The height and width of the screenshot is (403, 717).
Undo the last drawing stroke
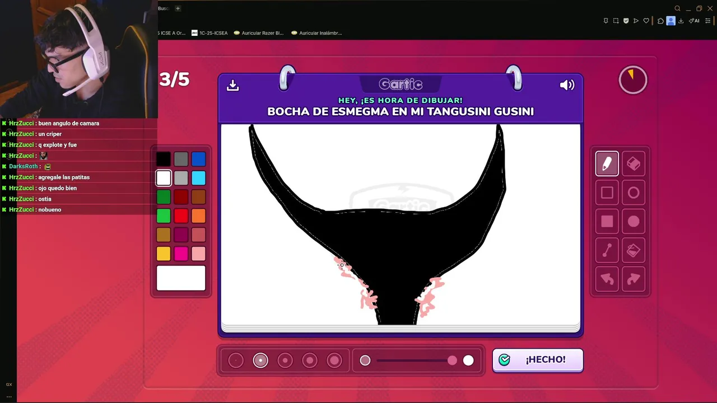(607, 279)
